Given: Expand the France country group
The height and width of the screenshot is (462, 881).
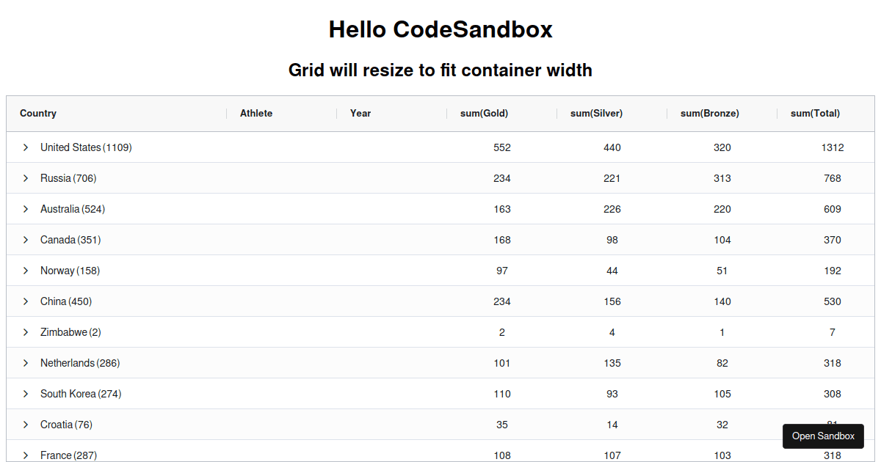Looking at the screenshot, I should click(26, 455).
